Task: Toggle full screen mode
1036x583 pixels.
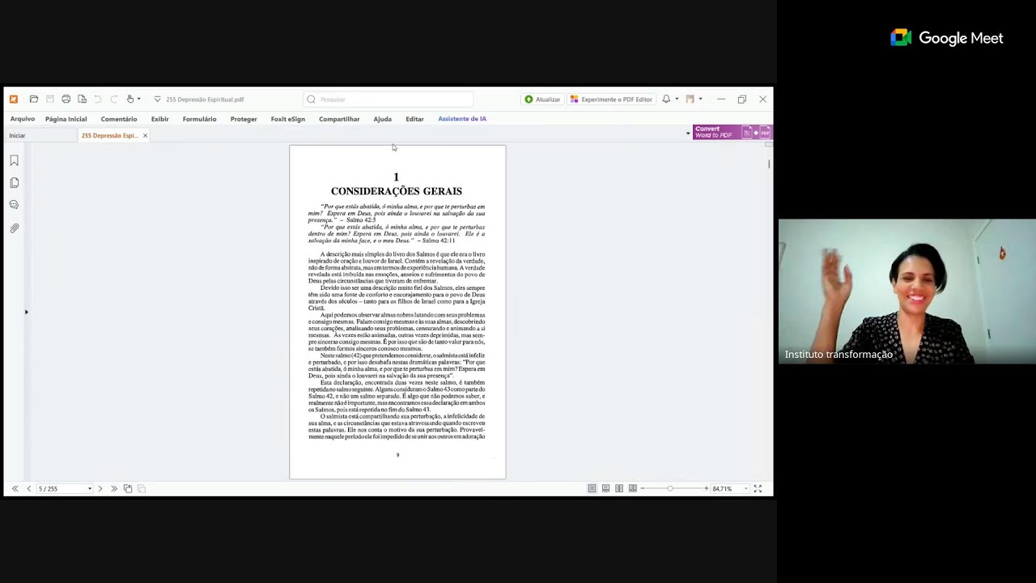Action: [758, 488]
